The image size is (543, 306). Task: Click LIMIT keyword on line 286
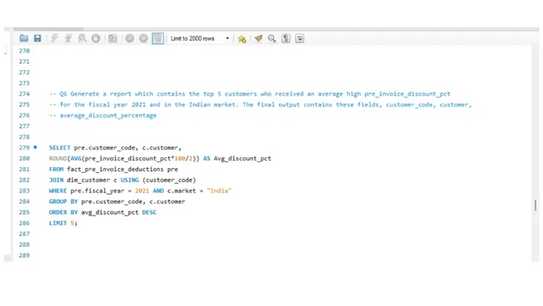point(58,223)
